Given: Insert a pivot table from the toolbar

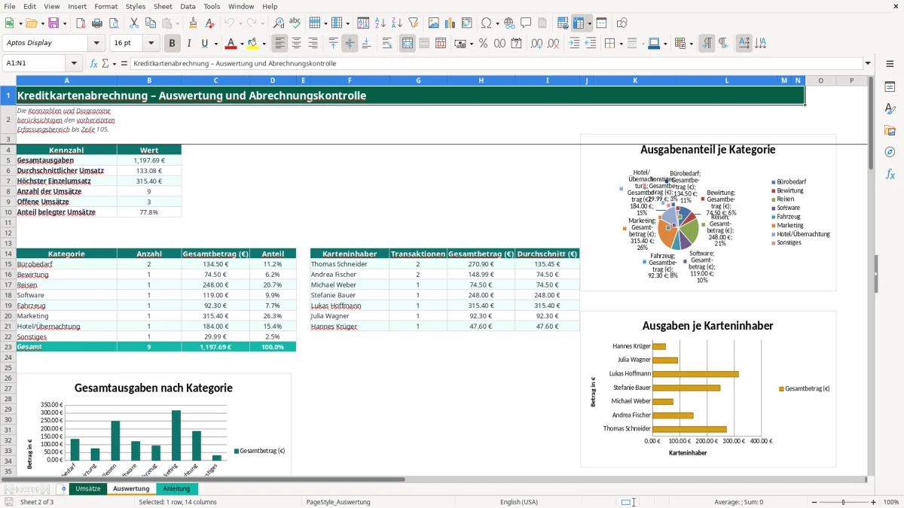Looking at the screenshot, I should click(x=466, y=23).
